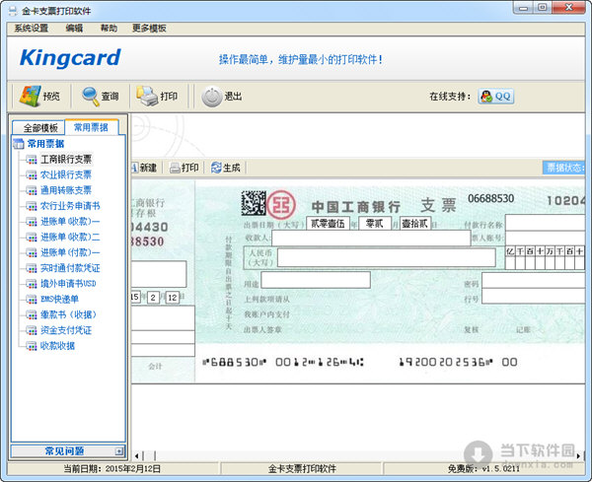Select EMS快递单 template
Viewport: 592px width, 482px height.
(59, 299)
